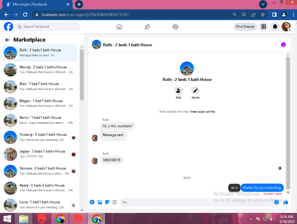Screen dimensions: 297x224
Task: Open Lucia - 1 bed 1 bath House conversation
Action: pos(40,205)
